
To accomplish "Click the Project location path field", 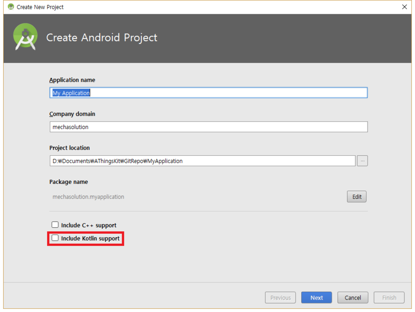I will [202, 161].
